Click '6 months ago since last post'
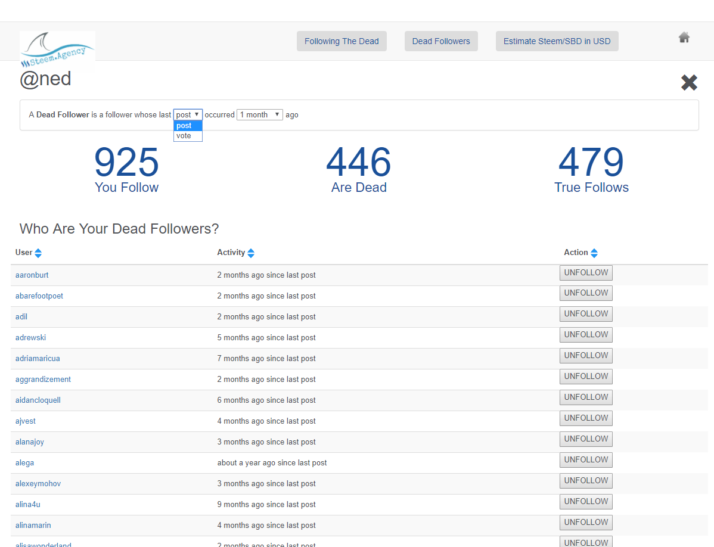The height and width of the screenshot is (547, 714). (x=266, y=400)
